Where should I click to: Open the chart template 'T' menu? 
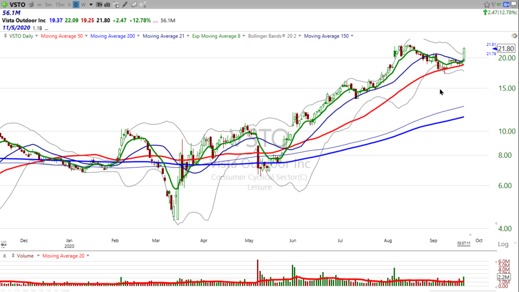tap(99, 5)
